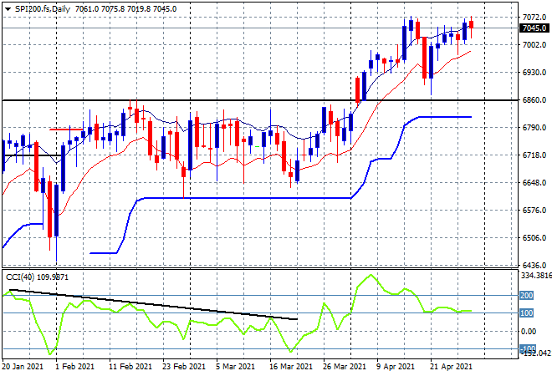Click the 23 Feb 2021 date label
The image size is (552, 376).
[x=184, y=367]
